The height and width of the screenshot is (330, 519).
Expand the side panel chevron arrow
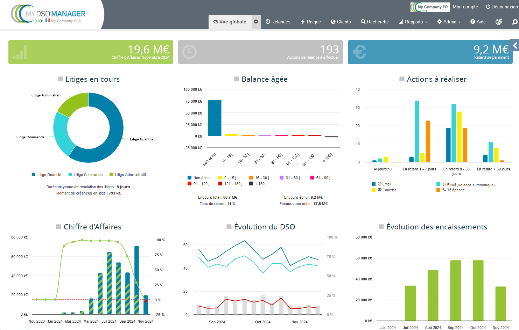point(514,45)
